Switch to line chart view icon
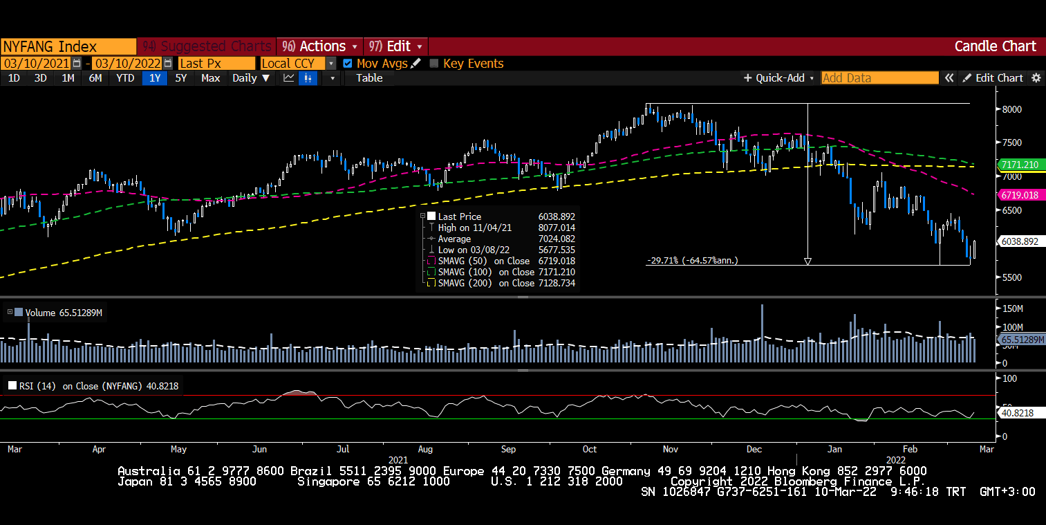The width and height of the screenshot is (1046, 525). pyautogui.click(x=290, y=78)
